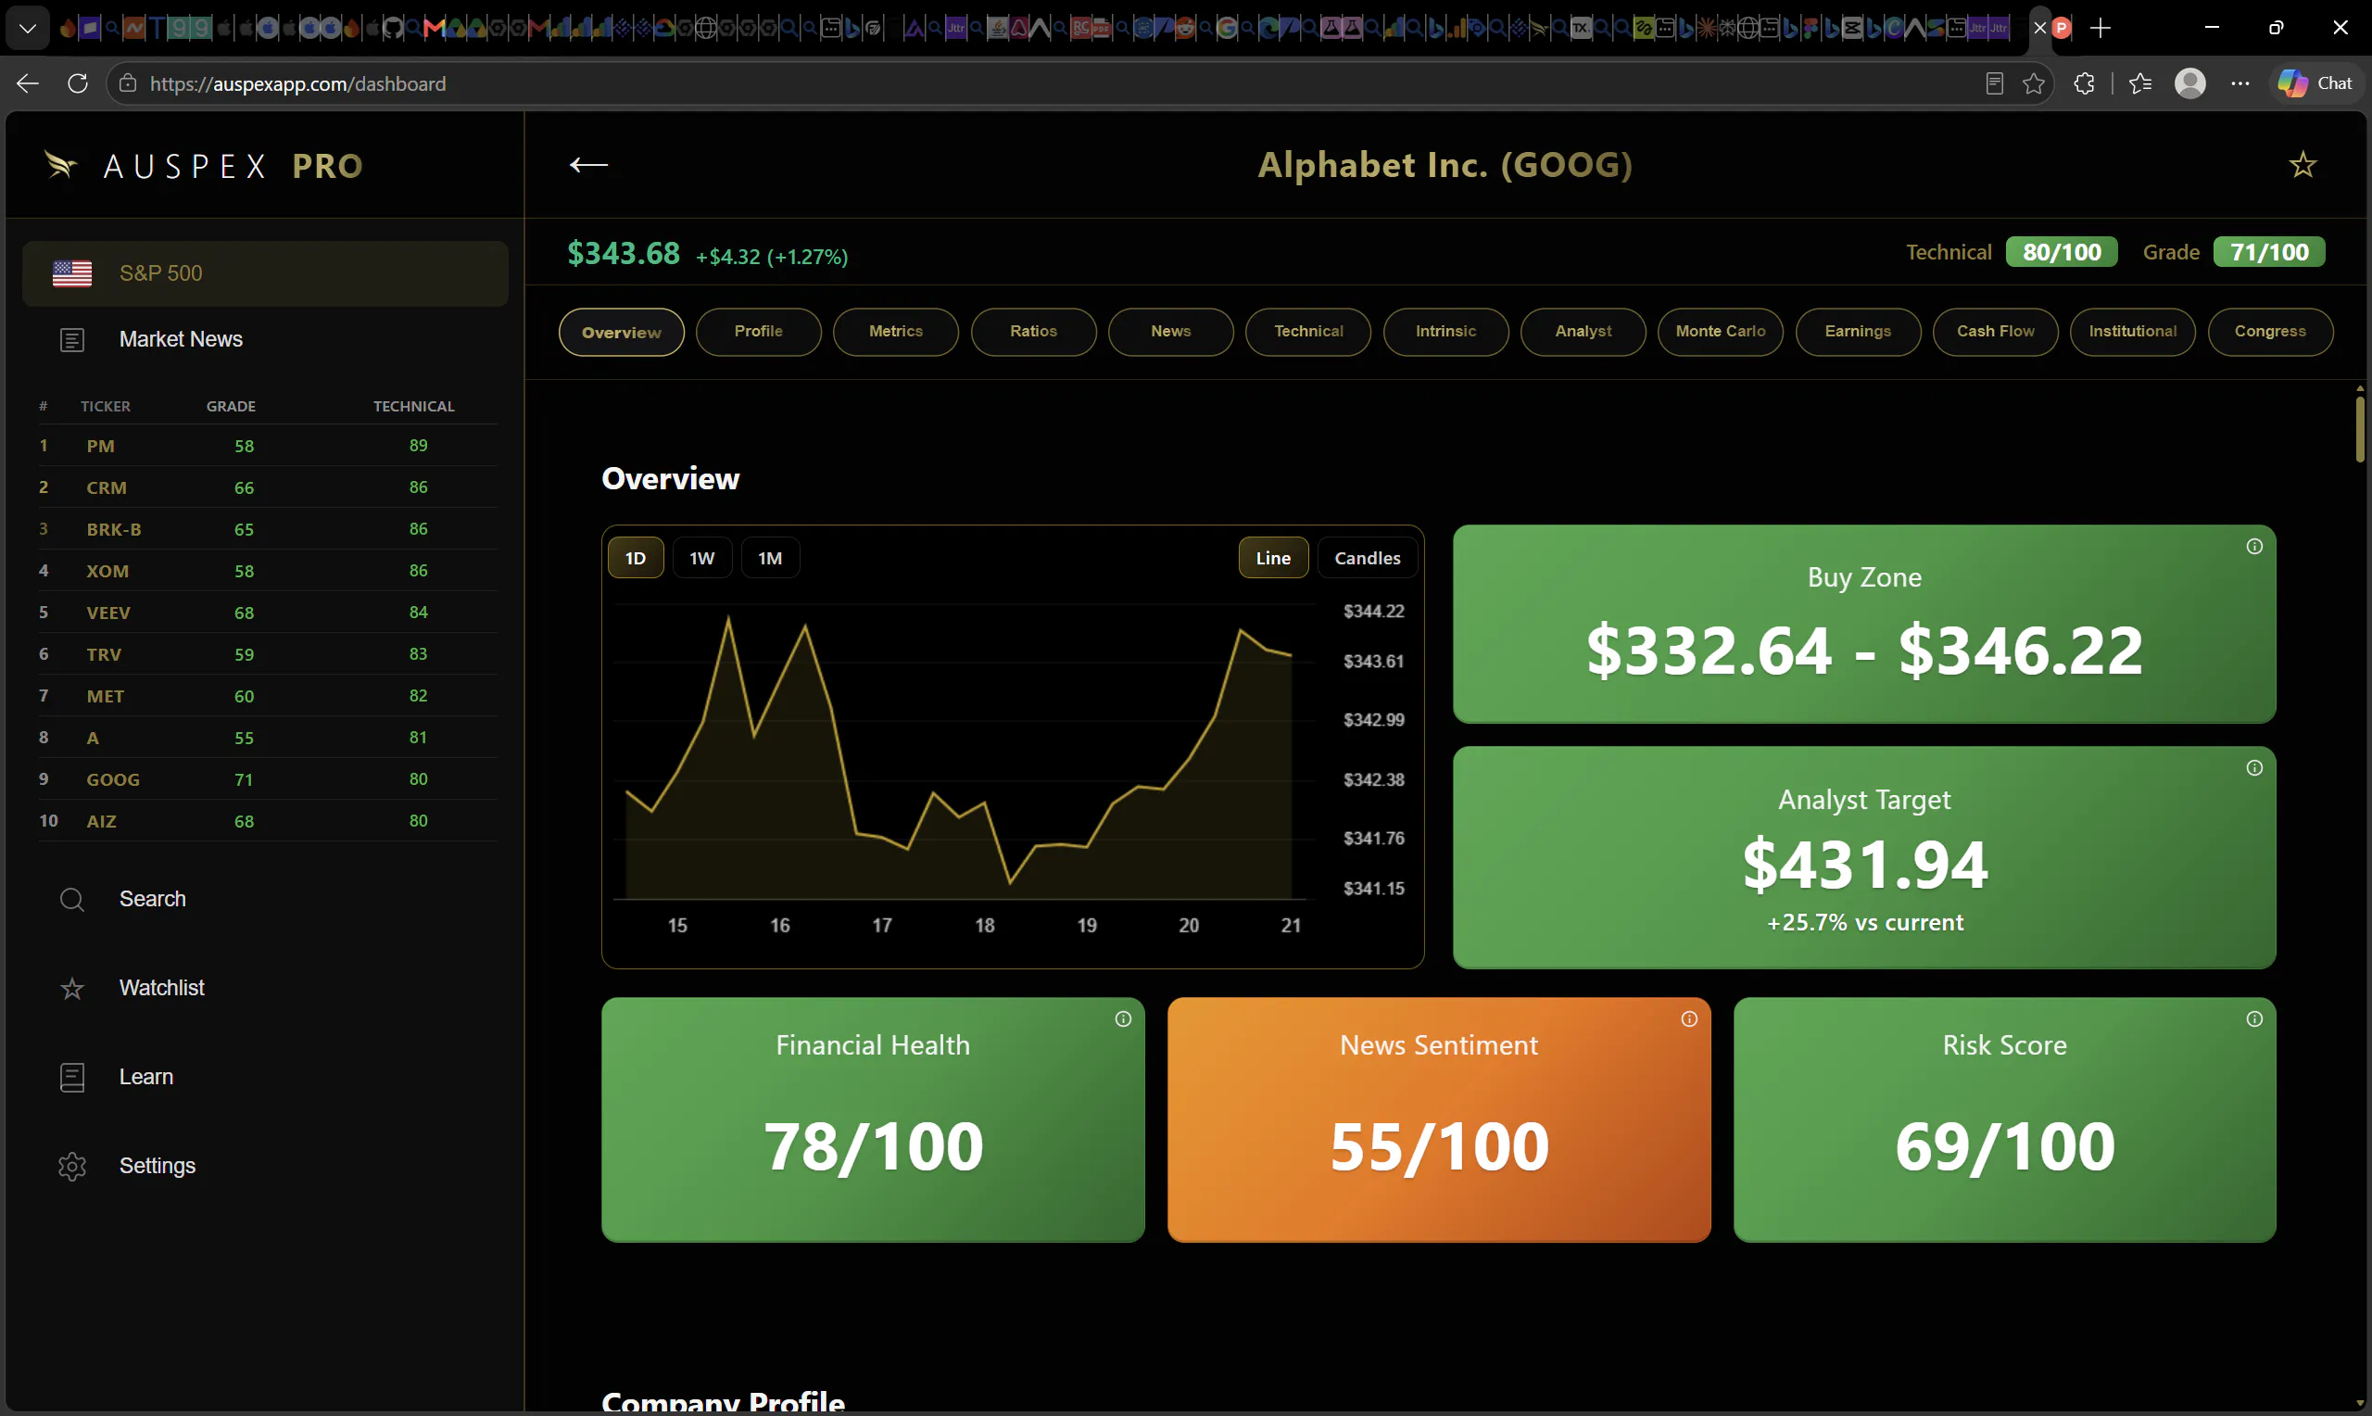
Task: Switch to the Technical tab
Action: click(1308, 332)
